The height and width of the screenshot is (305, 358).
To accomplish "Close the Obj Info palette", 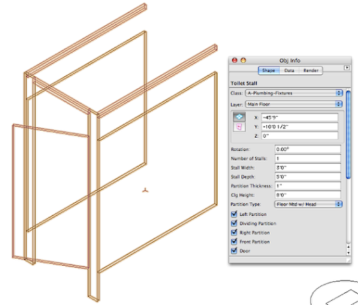I will coord(234,60).
